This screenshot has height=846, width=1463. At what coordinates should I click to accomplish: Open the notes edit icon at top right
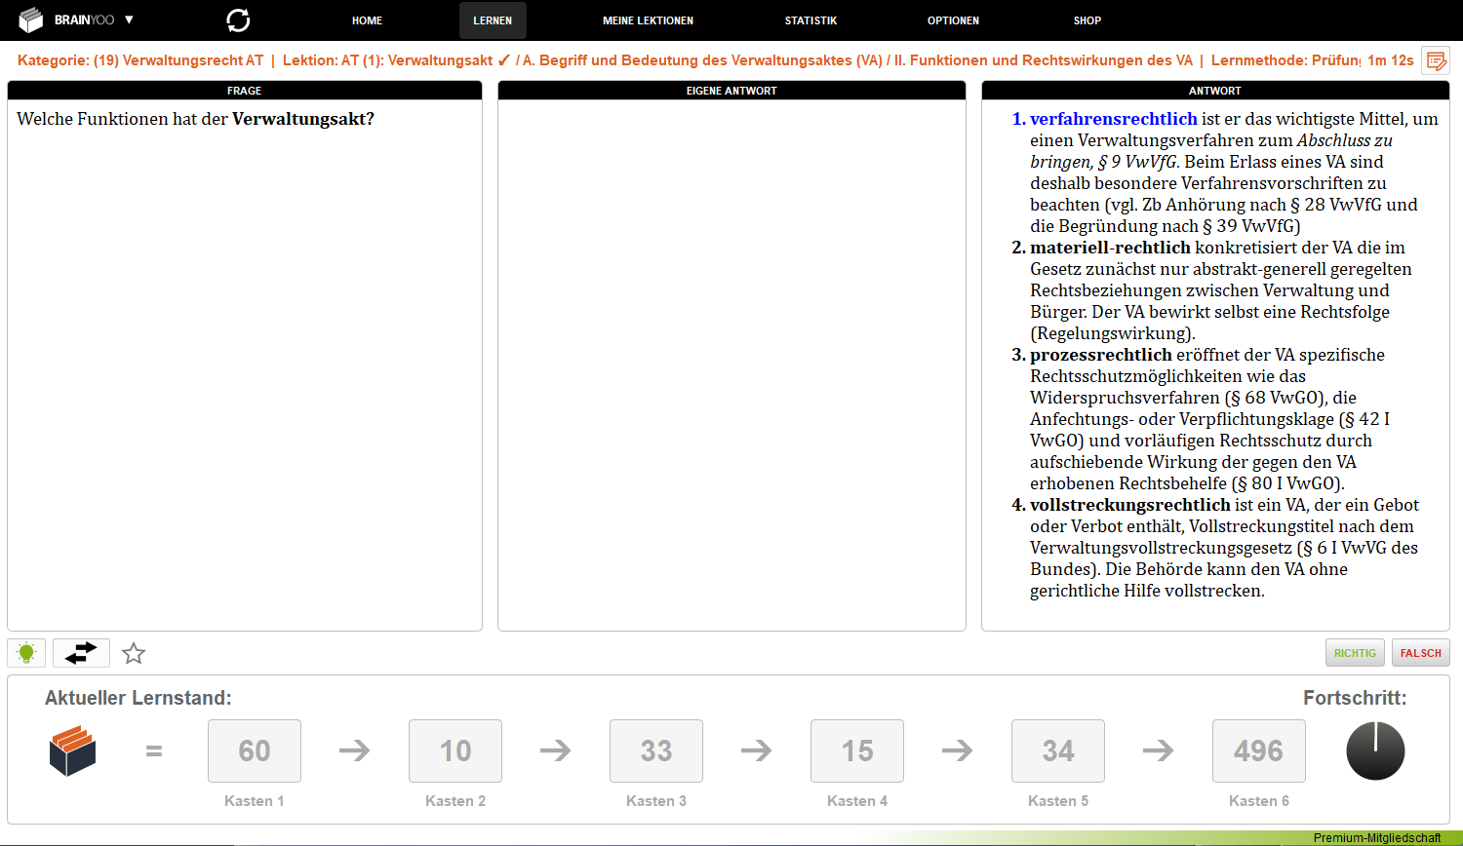pos(1436,60)
